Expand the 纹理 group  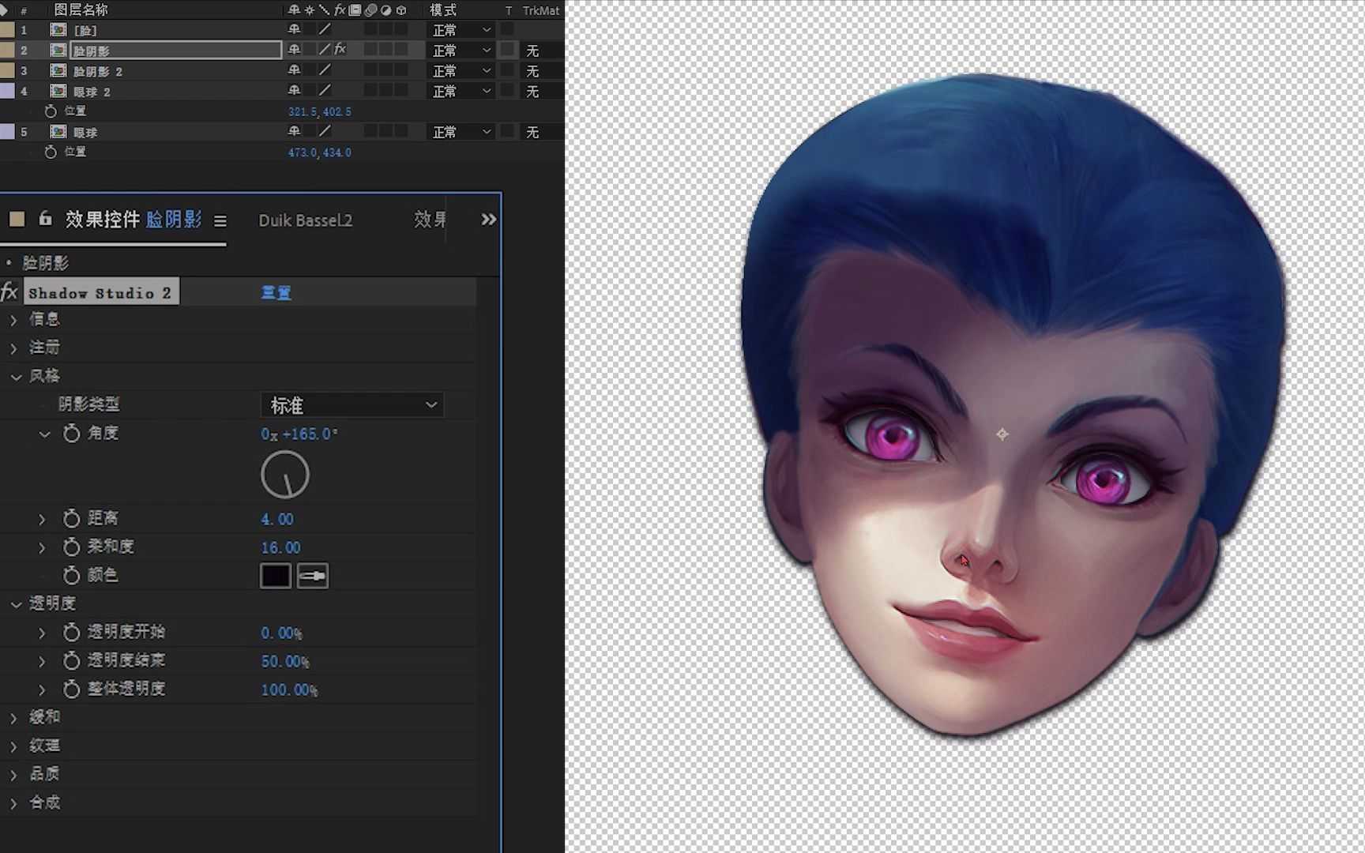click(13, 746)
